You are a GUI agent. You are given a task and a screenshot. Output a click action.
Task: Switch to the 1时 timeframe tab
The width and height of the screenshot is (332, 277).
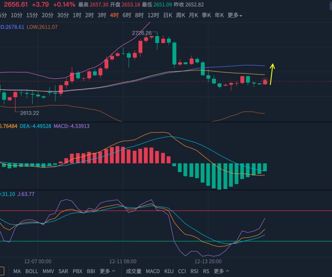point(77,15)
